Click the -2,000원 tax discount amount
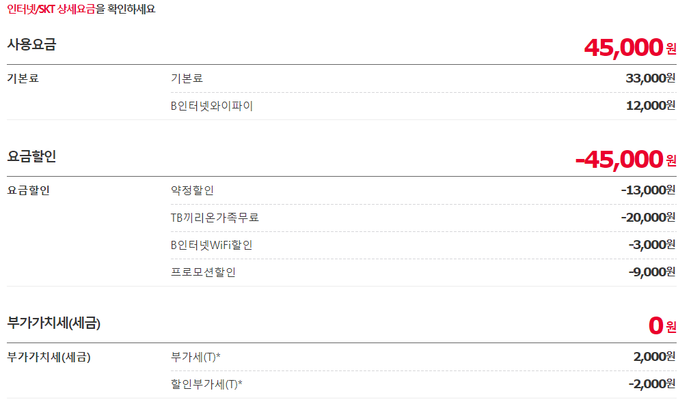Viewport: 691px width, 408px height. 651,383
